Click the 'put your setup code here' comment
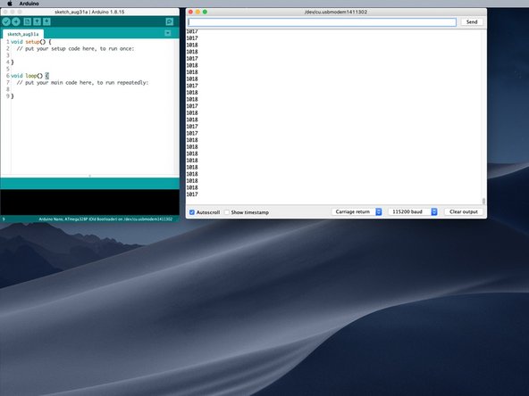The image size is (529, 396). pyautogui.click(x=76, y=48)
